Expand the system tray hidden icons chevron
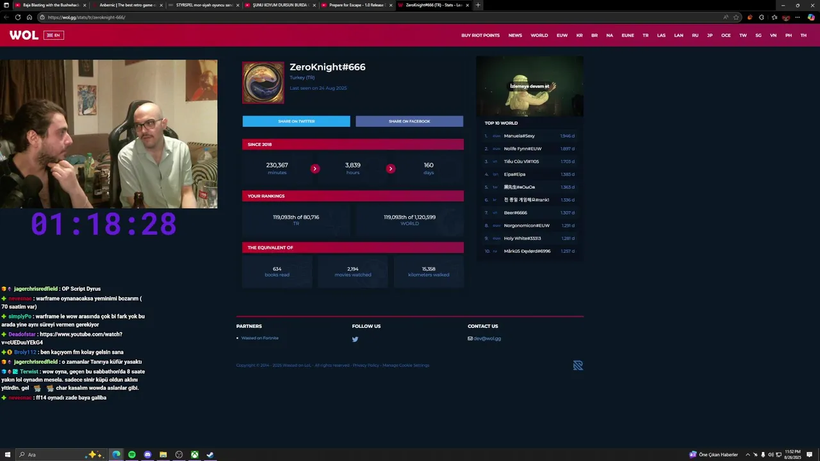Viewport: 820px width, 461px height. click(748, 455)
